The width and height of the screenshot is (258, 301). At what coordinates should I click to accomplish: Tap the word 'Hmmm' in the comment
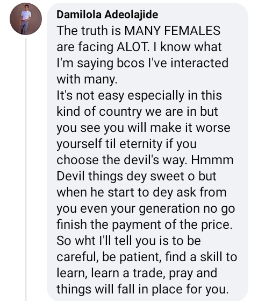click(212, 160)
